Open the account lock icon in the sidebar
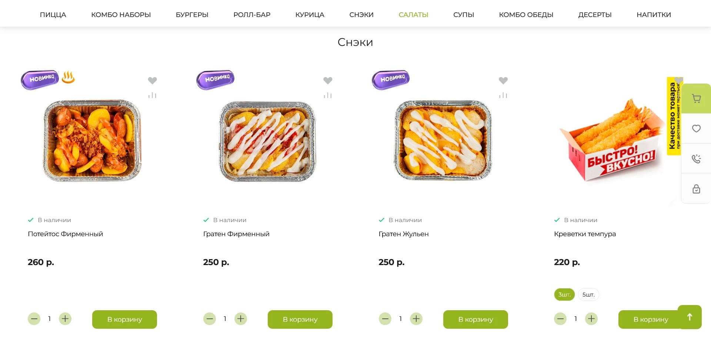The width and height of the screenshot is (711, 338). point(697,189)
